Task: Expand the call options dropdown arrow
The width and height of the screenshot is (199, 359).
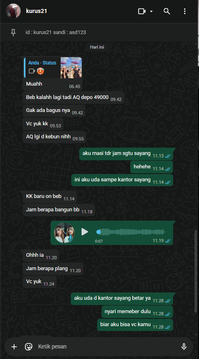Action: tap(151, 11)
